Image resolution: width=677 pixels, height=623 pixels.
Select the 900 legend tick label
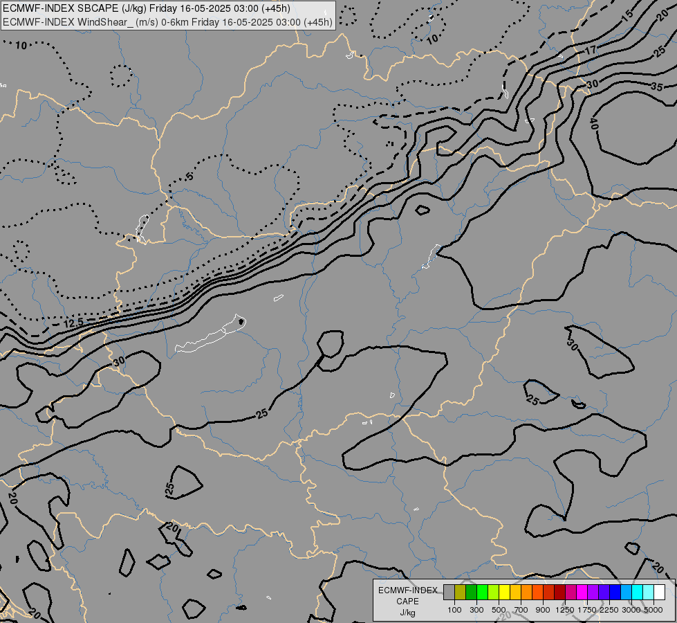543,610
